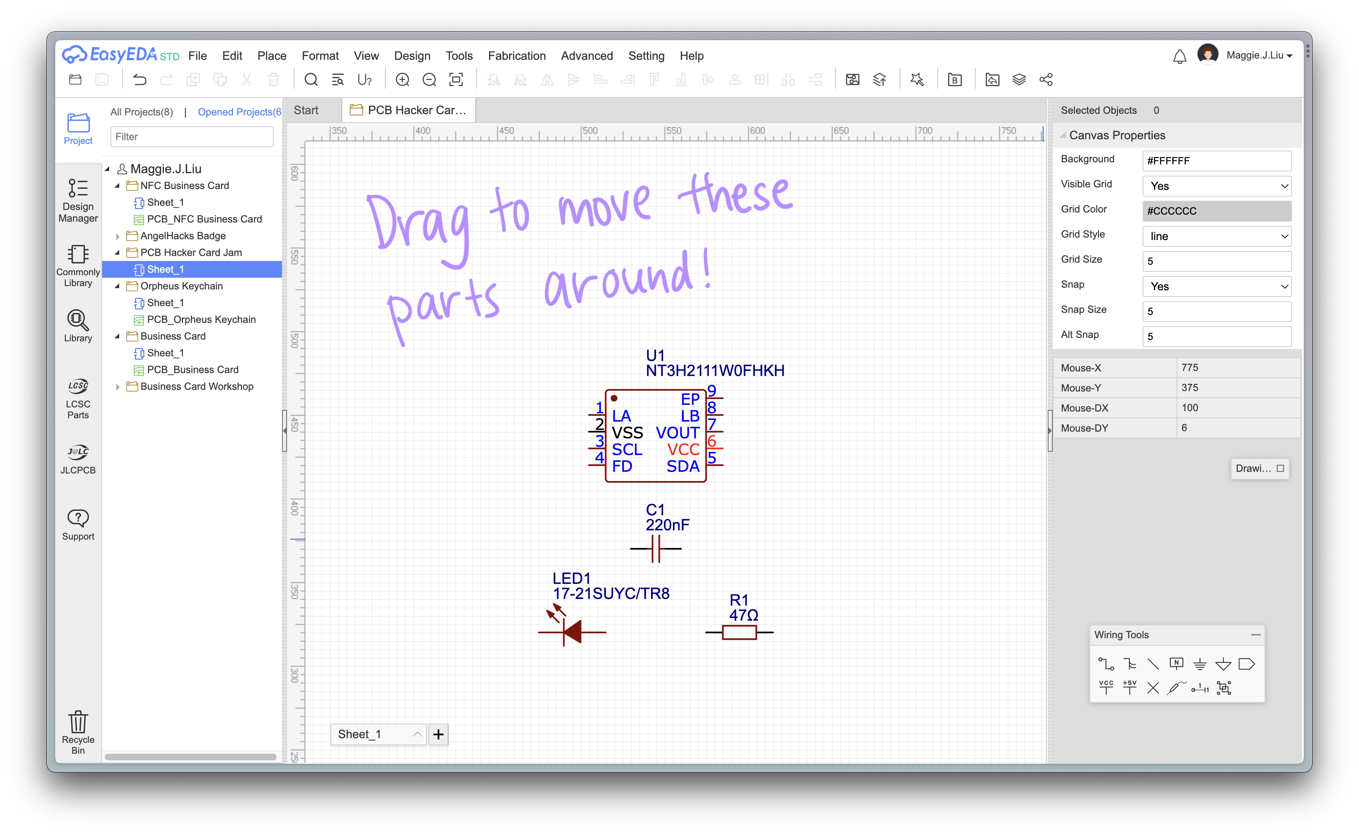Image resolution: width=1359 pixels, height=834 pixels.
Task: Click the Fit to Window icon
Action: pos(456,80)
